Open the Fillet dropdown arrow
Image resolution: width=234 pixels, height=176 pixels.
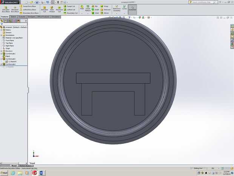pyautogui.click(x=82, y=14)
